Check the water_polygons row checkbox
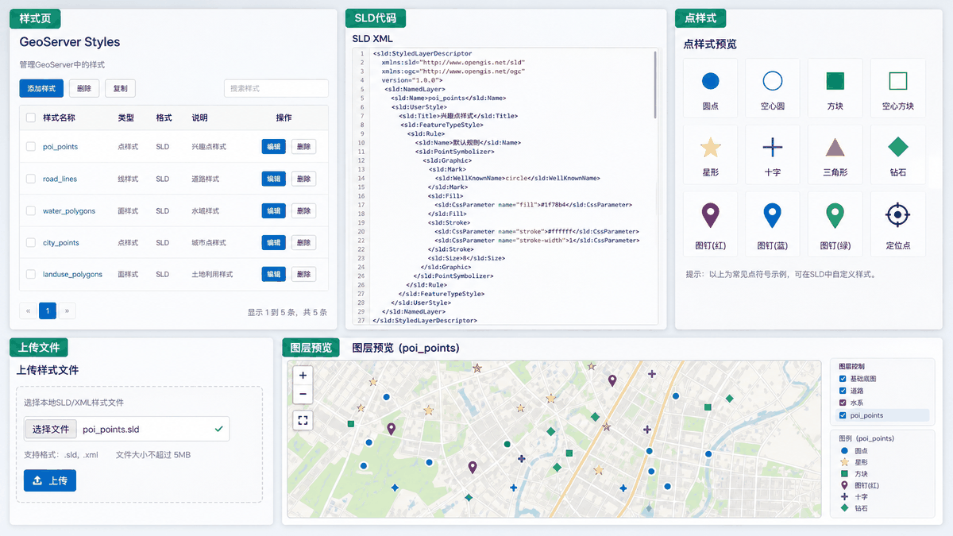Image resolution: width=953 pixels, height=536 pixels. tap(31, 210)
